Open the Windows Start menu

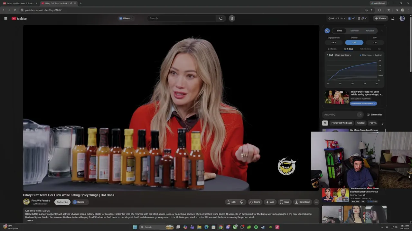point(135,227)
